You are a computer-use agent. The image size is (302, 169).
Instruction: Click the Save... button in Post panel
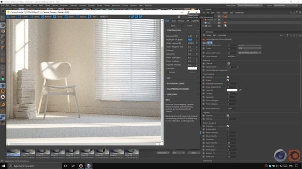[174, 25]
